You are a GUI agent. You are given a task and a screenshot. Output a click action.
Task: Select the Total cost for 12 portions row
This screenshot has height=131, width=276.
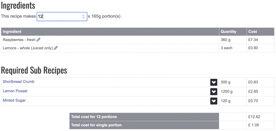(172, 117)
